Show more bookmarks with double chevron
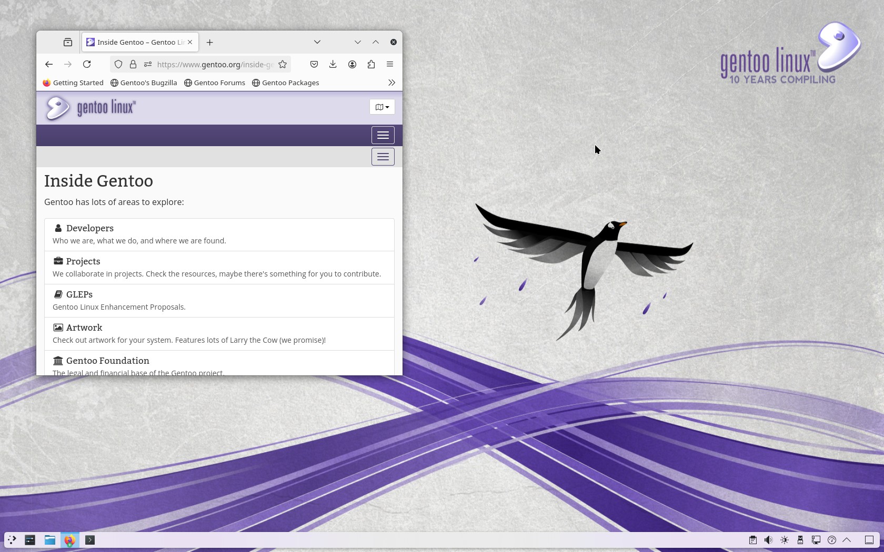Image resolution: width=884 pixels, height=552 pixels. coord(391,83)
